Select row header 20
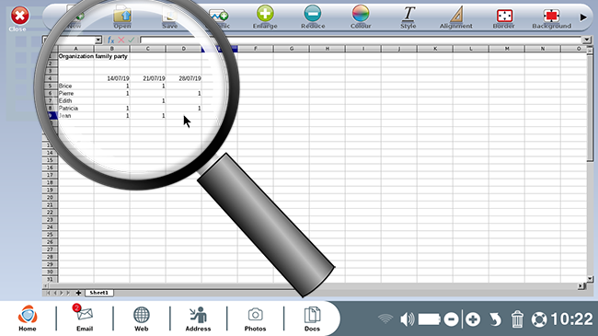This screenshot has width=598, height=336. pos(50,197)
